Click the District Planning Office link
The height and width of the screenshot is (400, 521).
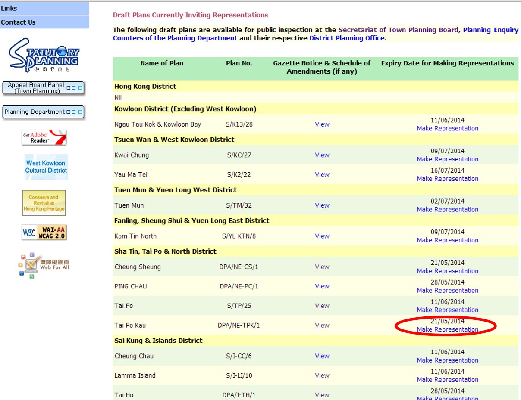tap(346, 38)
